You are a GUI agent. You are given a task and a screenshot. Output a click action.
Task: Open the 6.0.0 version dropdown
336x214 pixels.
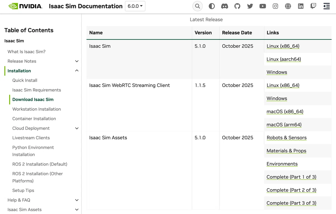click(x=135, y=6)
